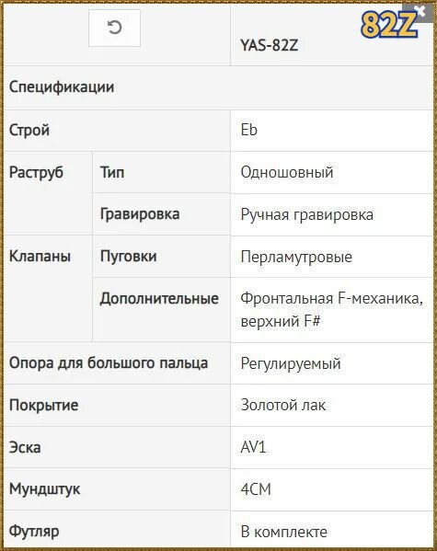Close the specifications popup

(420, 12)
